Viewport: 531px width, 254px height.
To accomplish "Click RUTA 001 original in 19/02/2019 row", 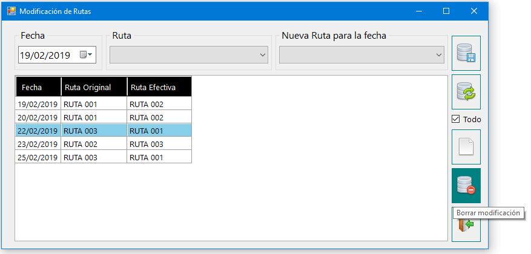I will coord(94,104).
